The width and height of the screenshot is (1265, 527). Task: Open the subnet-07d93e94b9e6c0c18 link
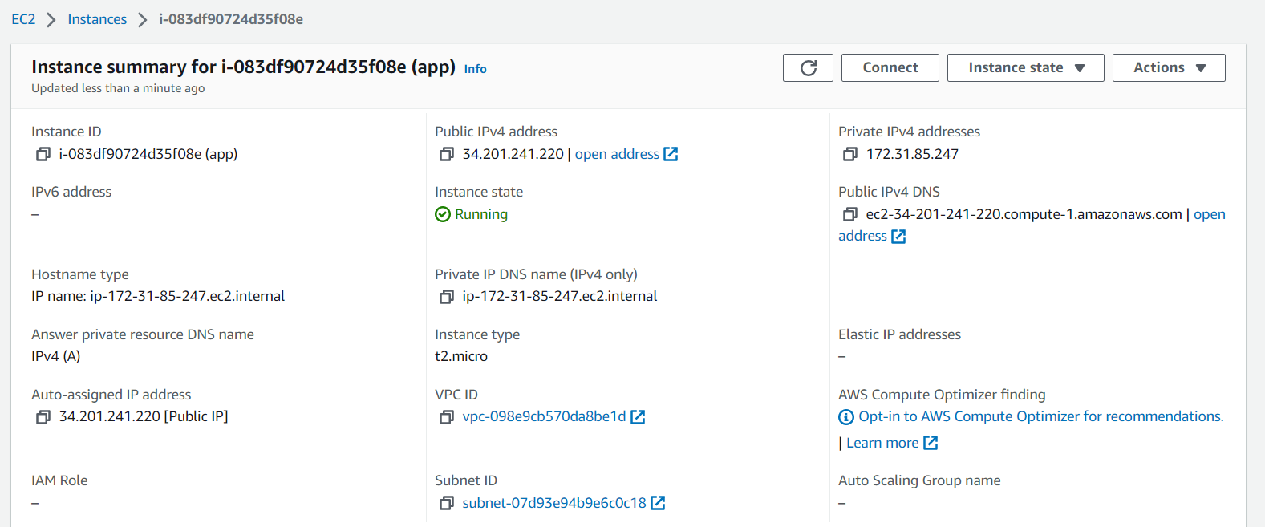point(553,503)
